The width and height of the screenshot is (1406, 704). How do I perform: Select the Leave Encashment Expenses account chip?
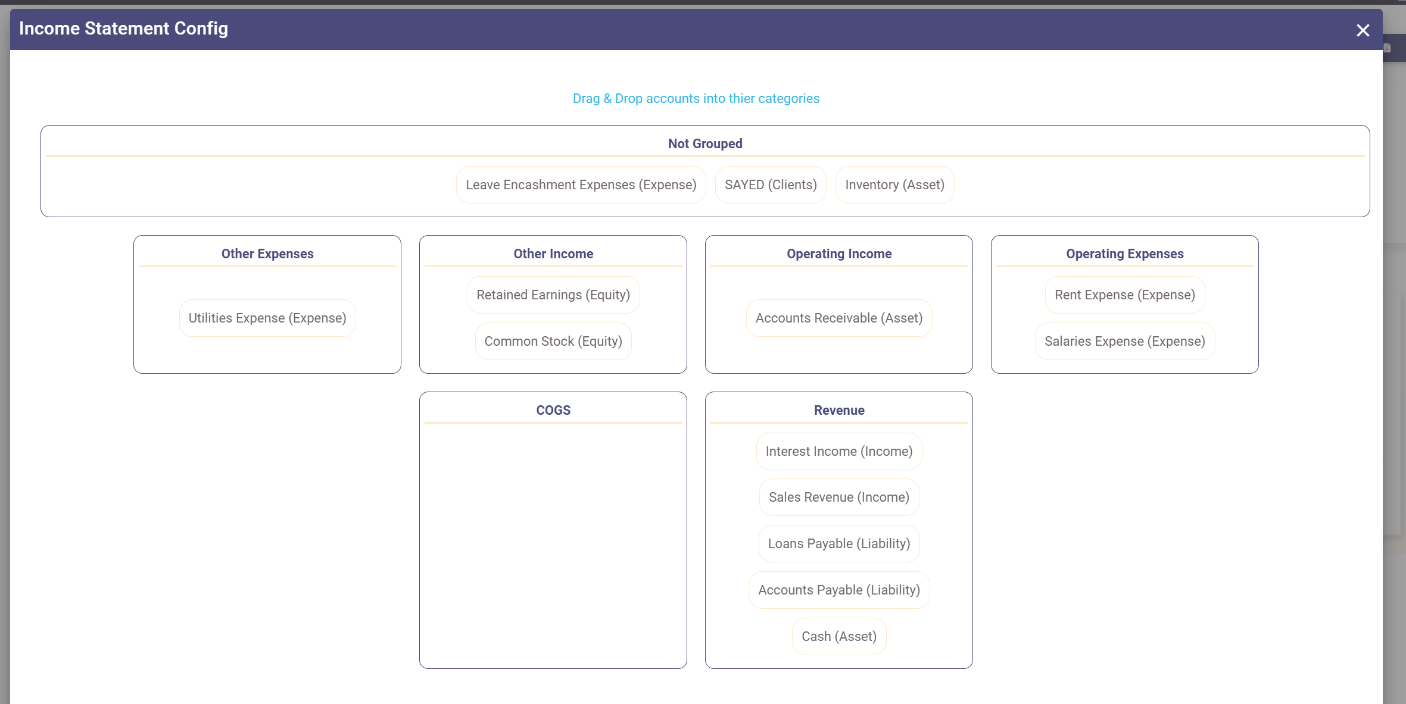click(581, 185)
